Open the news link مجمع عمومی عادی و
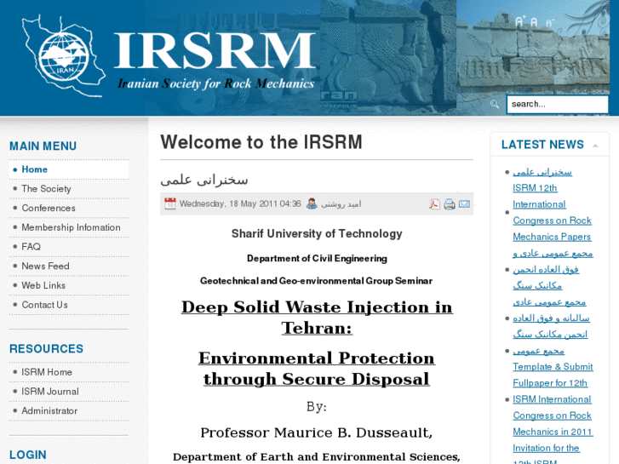Image resolution: width=619 pixels, height=464 pixels. (x=553, y=253)
